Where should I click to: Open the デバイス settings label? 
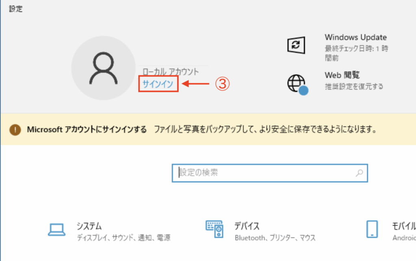coord(247,226)
